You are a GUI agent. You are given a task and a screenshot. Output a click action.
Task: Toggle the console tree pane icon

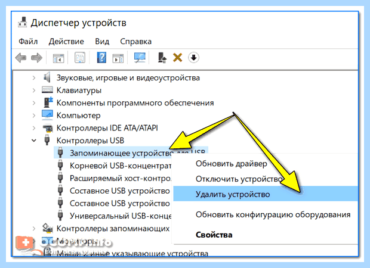[58, 58]
